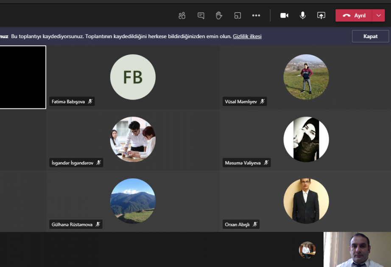Image resolution: width=391 pixels, height=267 pixels.
Task: Share screen content
Action: [321, 15]
